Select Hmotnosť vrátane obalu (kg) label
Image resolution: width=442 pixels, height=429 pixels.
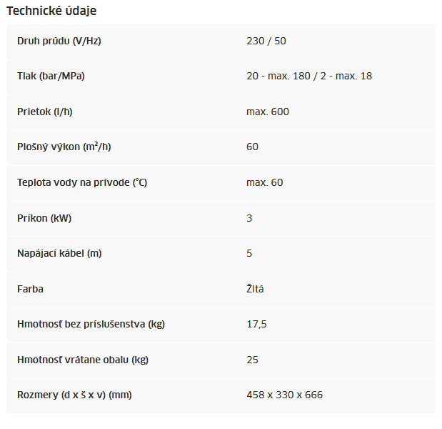coord(83,360)
